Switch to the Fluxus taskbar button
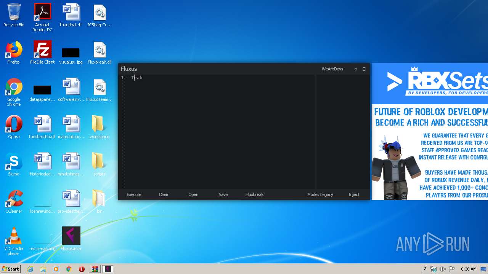Image resolution: width=488 pixels, height=274 pixels. tap(108, 269)
